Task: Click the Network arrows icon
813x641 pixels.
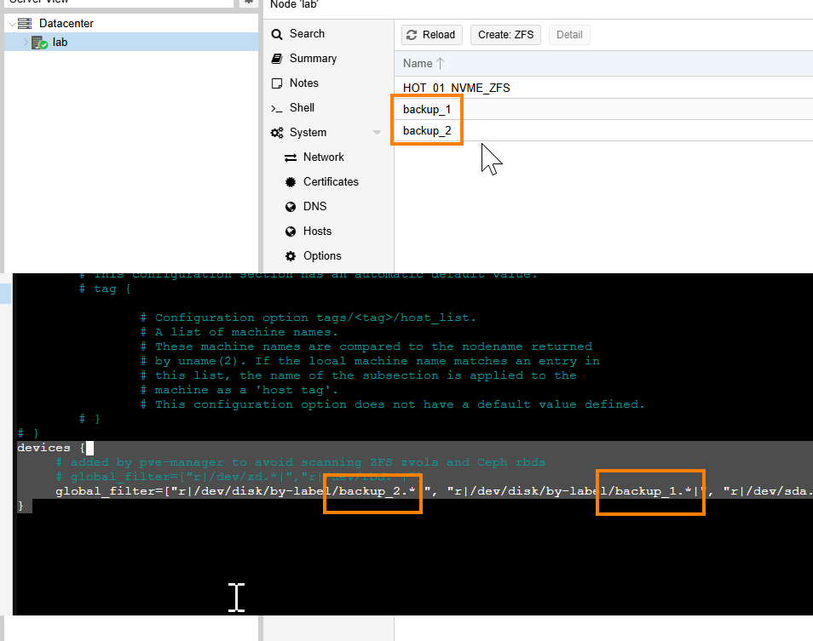Action: pyautogui.click(x=290, y=157)
